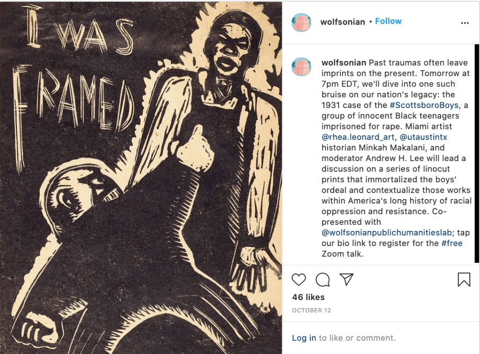Like the post with the heart icon
480x354 pixels.
click(299, 279)
